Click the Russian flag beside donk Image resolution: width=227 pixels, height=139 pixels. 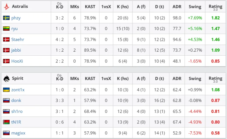click(6, 100)
